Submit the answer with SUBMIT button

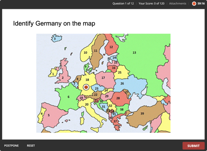193,146
